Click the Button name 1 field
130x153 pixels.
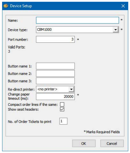55,66
